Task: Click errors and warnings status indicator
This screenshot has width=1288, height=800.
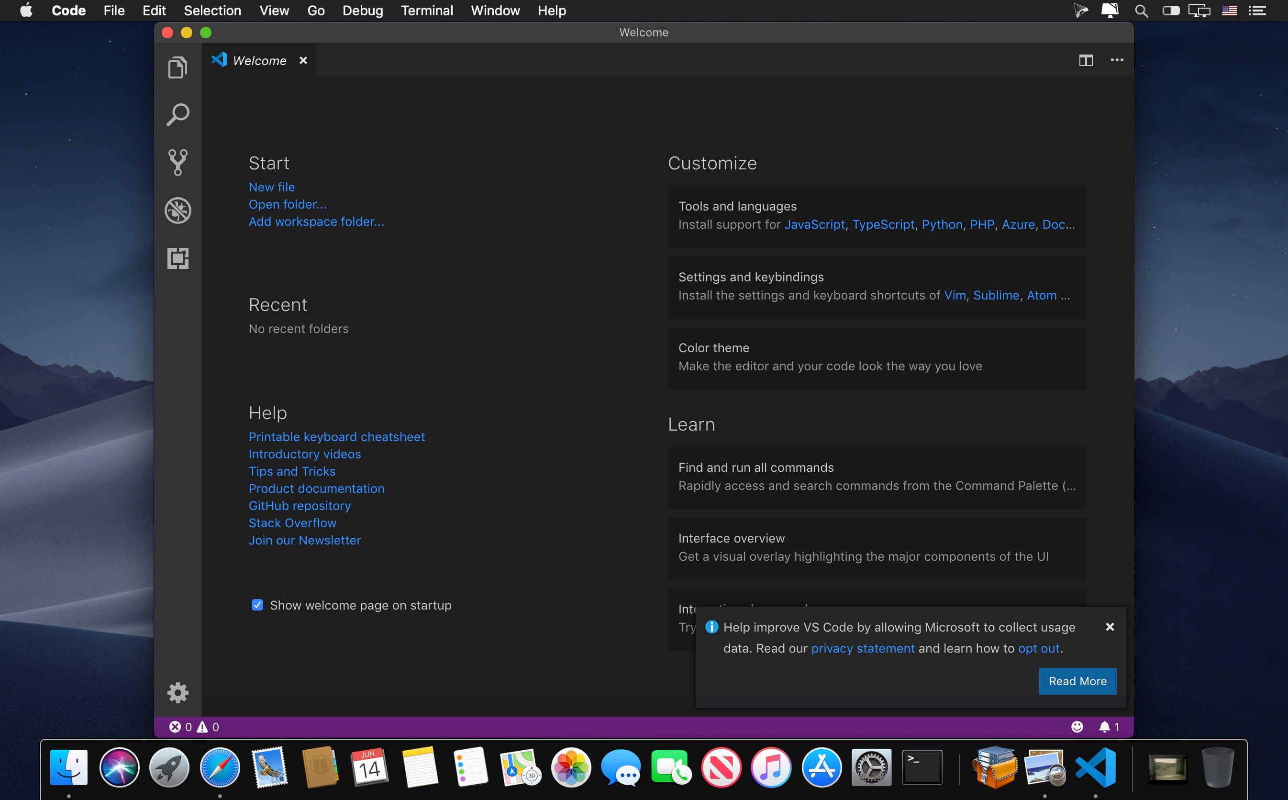Action: (194, 727)
